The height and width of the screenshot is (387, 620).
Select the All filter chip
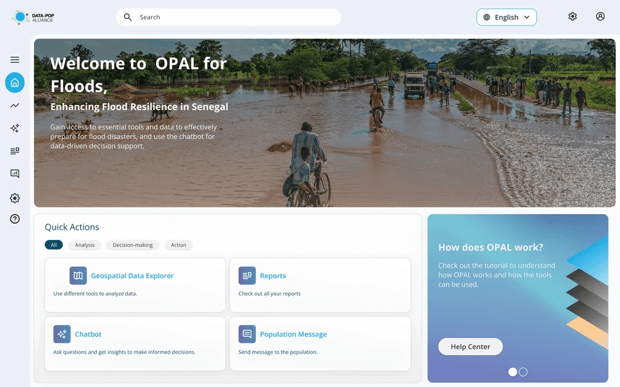(54, 245)
